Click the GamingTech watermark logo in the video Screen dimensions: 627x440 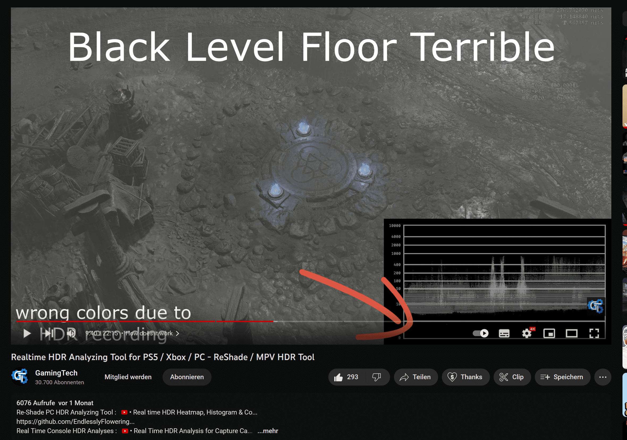[595, 306]
